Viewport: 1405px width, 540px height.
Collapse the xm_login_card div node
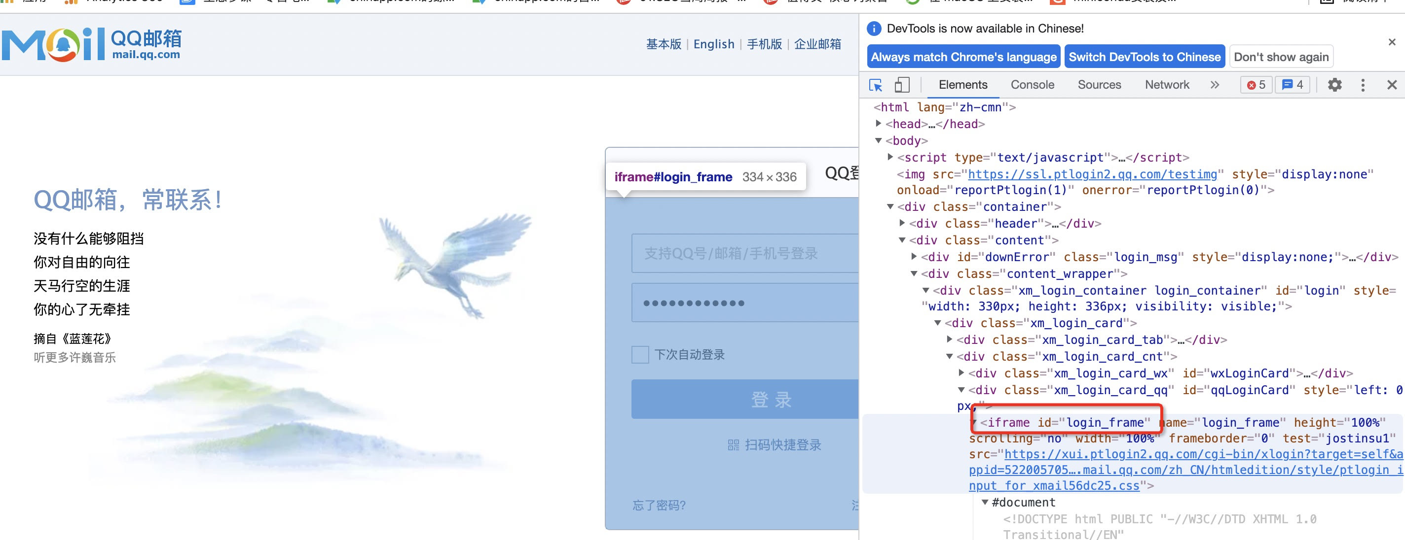coord(938,323)
